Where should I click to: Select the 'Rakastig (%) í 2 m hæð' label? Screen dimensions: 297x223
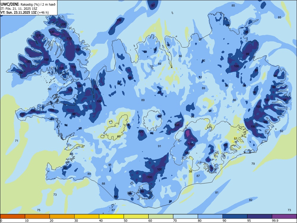click(38, 4)
